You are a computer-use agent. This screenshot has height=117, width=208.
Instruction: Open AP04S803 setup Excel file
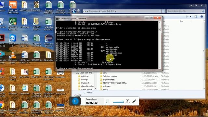[49, 91]
